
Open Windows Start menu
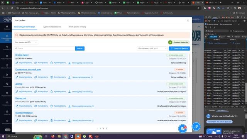[3, 136]
